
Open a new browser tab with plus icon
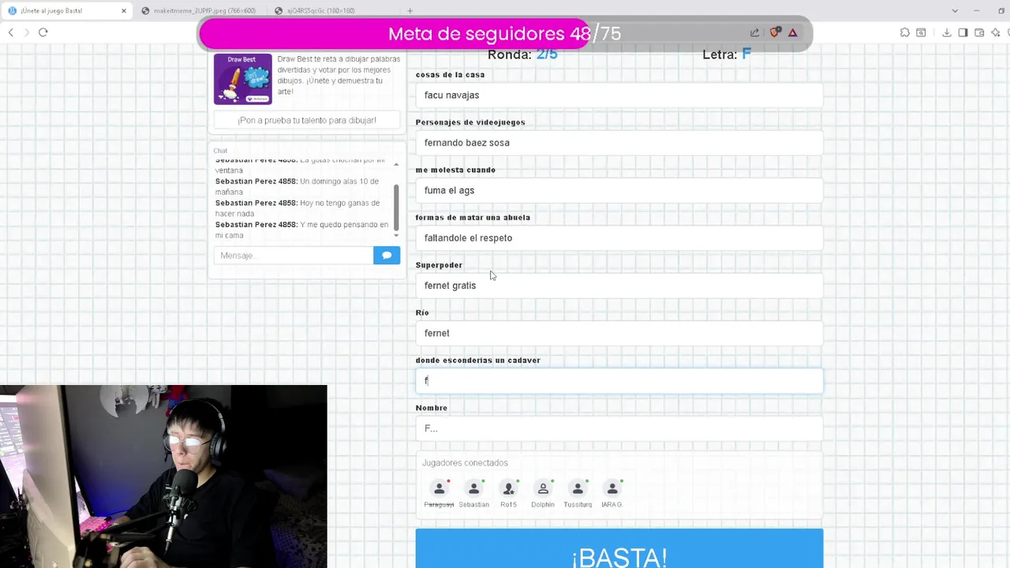[410, 10]
